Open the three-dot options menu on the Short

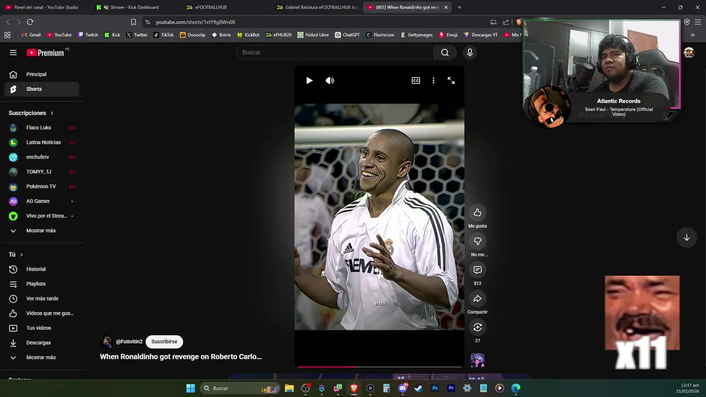(x=434, y=81)
